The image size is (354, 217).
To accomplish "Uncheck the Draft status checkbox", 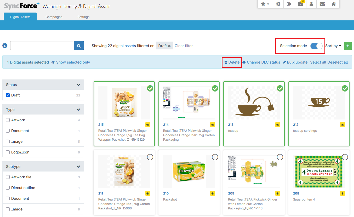I will [x=8, y=95].
